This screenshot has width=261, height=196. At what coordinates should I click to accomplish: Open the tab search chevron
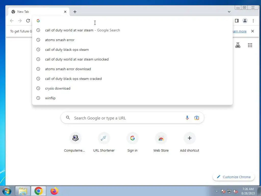coord(229,12)
